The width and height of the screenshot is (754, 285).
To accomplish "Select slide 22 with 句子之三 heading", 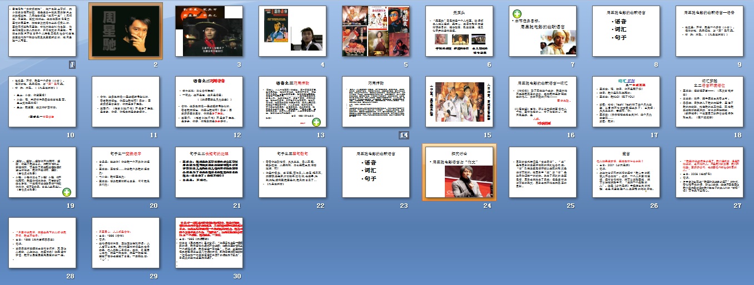I will point(293,172).
